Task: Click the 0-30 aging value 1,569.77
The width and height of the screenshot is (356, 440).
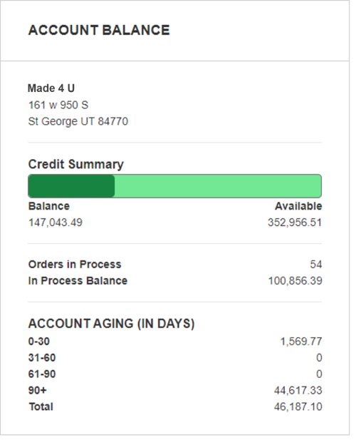Action: tap(301, 342)
